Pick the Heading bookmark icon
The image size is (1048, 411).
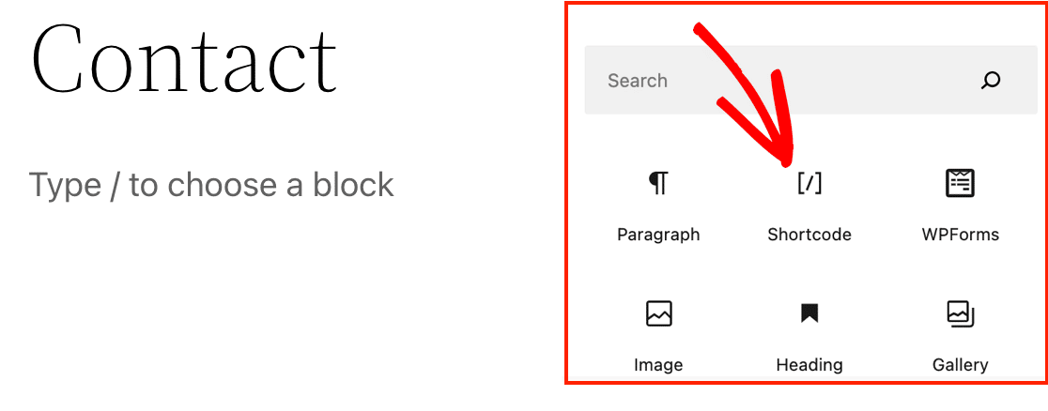pos(809,313)
